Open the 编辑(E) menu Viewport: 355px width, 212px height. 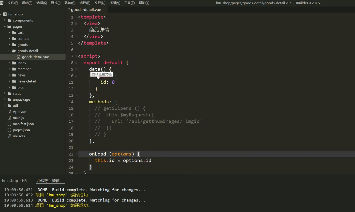point(27,3)
